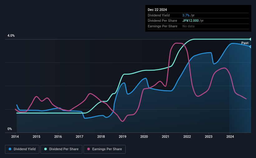Viewport: 256px width, 158px height.
Task: Click the 'Dec 22 2024' tooltip date
Action: point(157,10)
